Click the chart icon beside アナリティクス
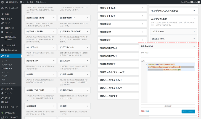This screenshot has height=119, width=201. pyautogui.click(x=2, y=117)
